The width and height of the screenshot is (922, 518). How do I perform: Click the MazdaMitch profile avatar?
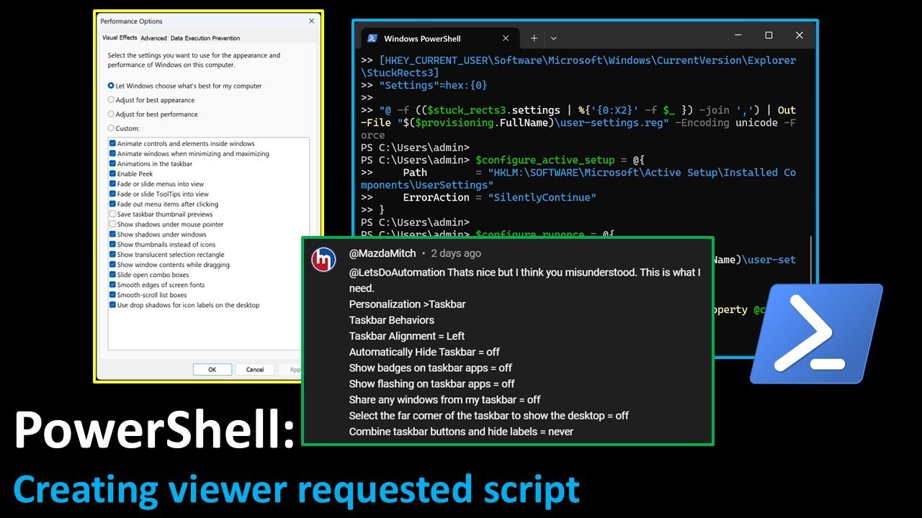point(323,260)
